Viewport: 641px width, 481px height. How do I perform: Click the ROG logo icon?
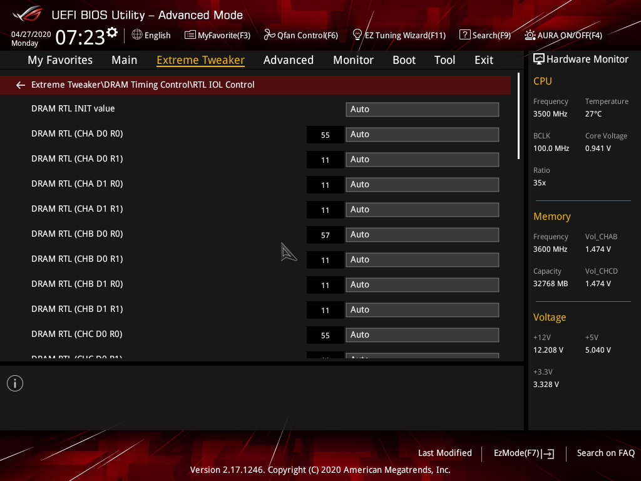coord(28,14)
